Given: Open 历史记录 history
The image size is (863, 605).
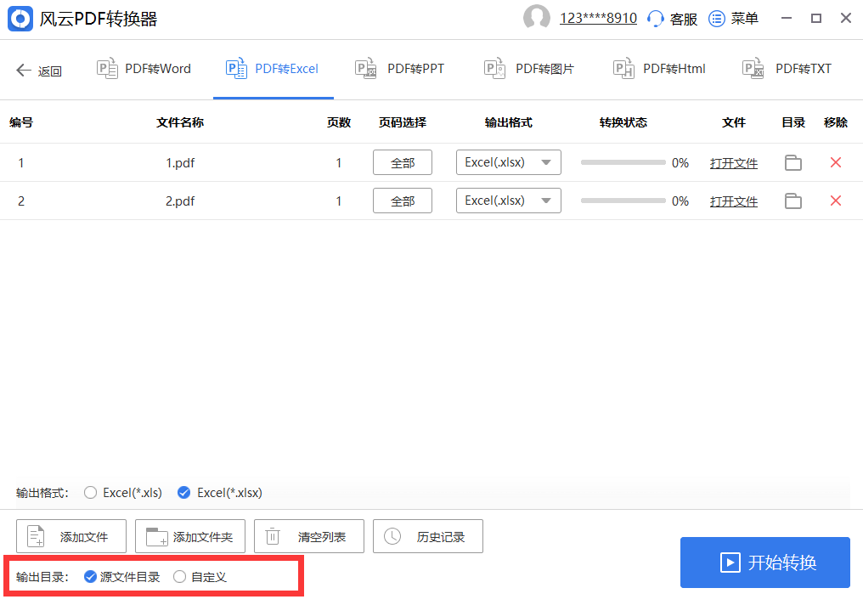Looking at the screenshot, I should tap(427, 536).
